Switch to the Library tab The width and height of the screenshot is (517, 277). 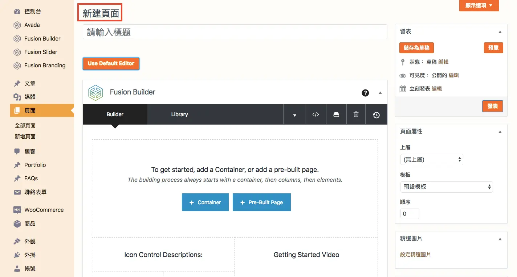click(x=179, y=114)
